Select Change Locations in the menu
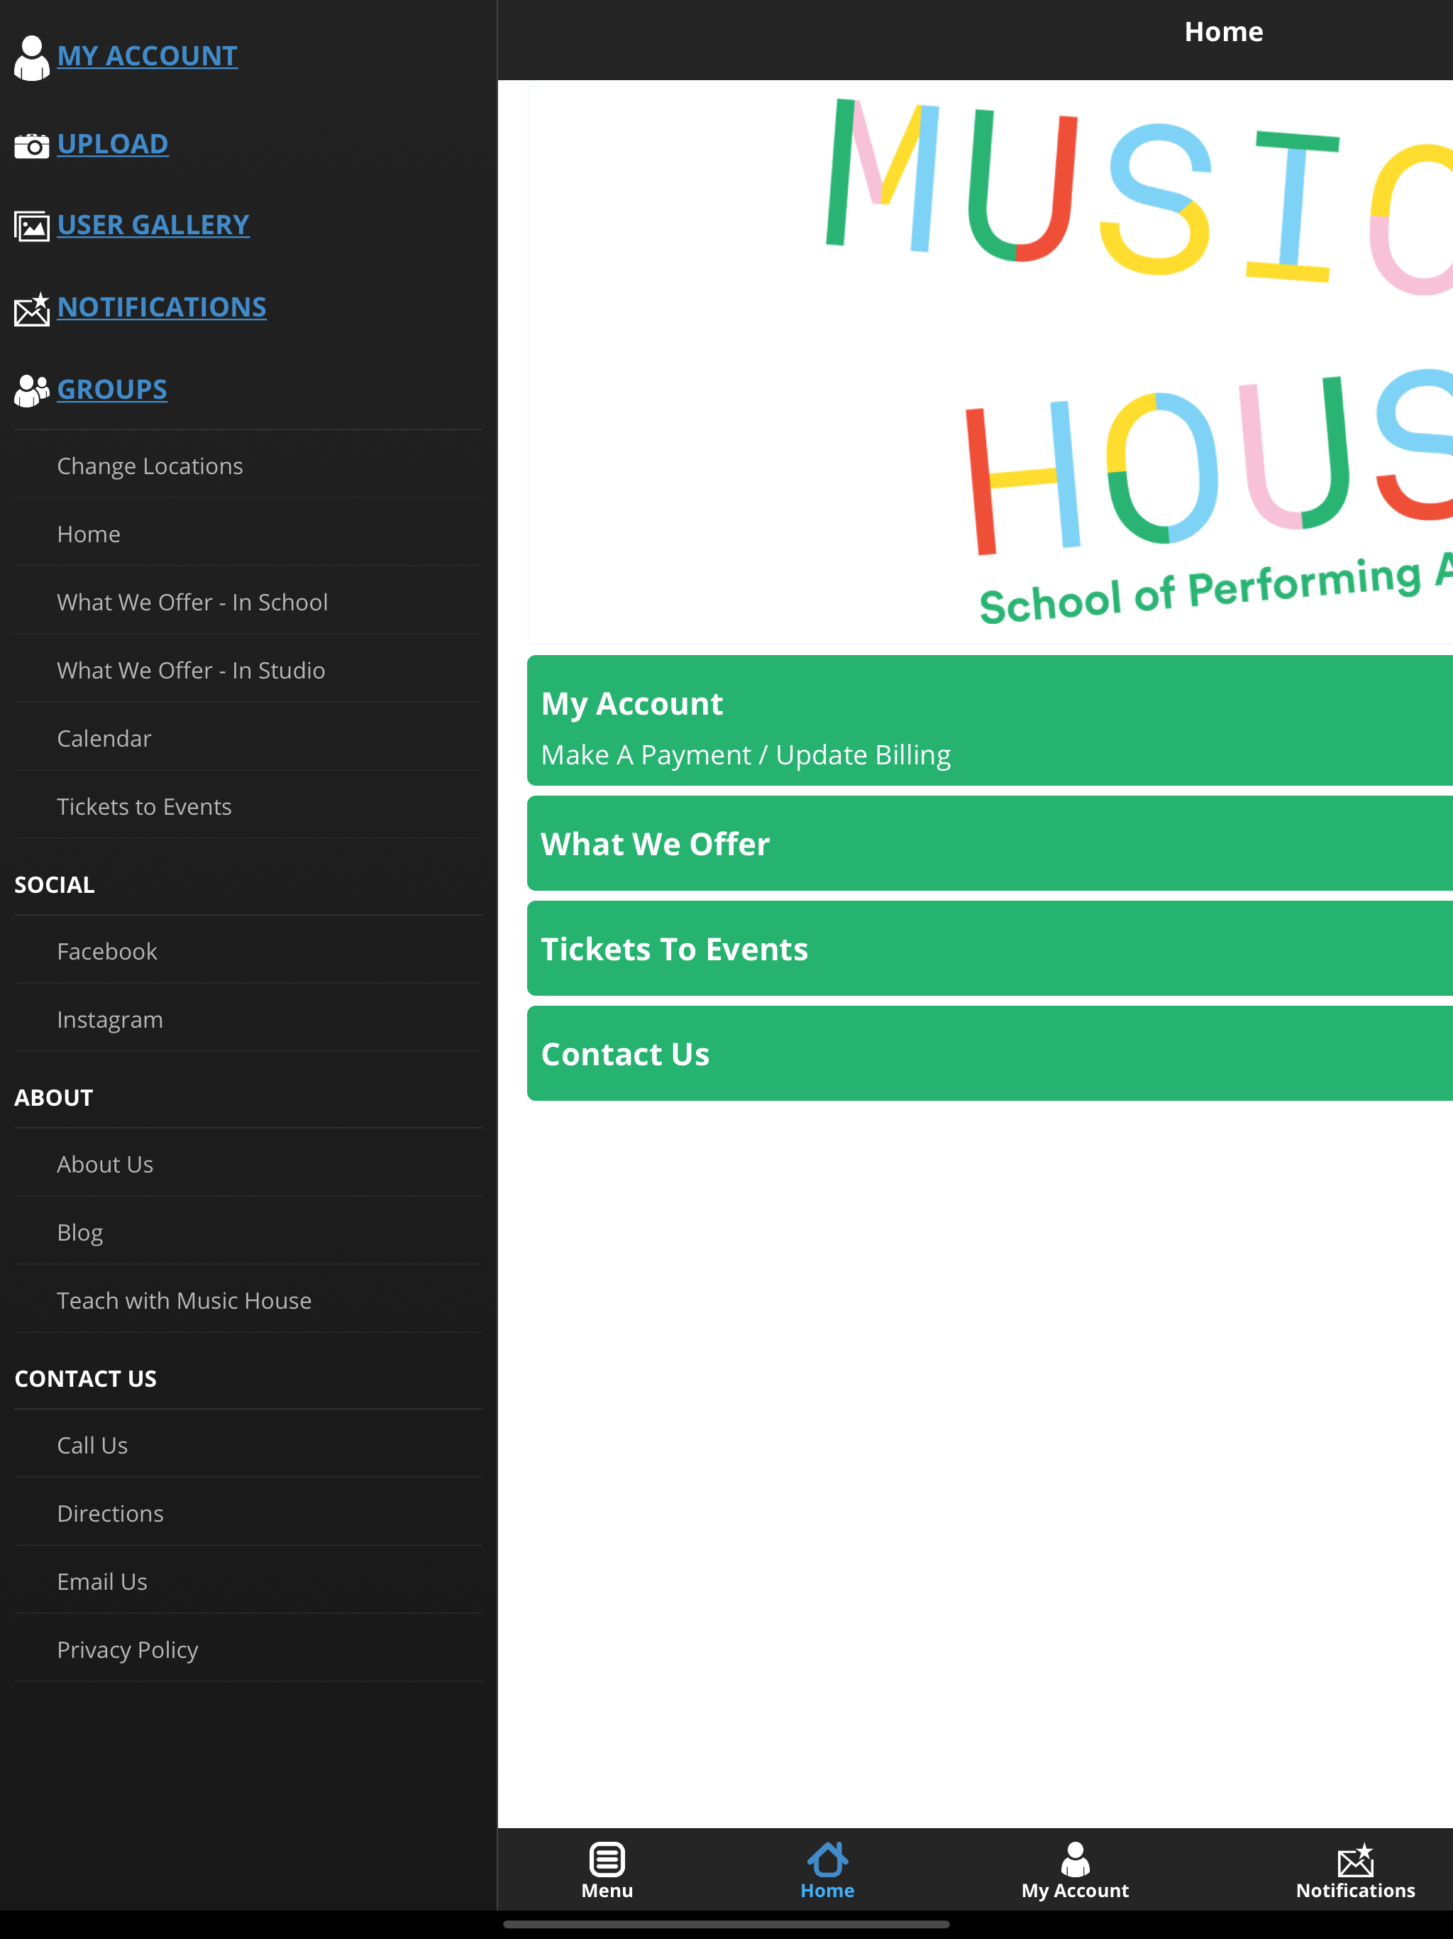This screenshot has height=1939, width=1453. (248, 466)
